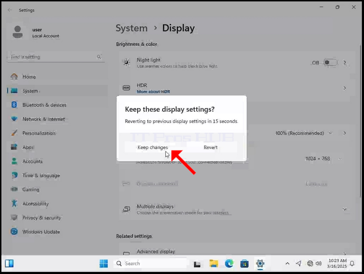The height and width of the screenshot is (274, 364).
Task: Click the location arrow tray icon
Action: [298, 263]
